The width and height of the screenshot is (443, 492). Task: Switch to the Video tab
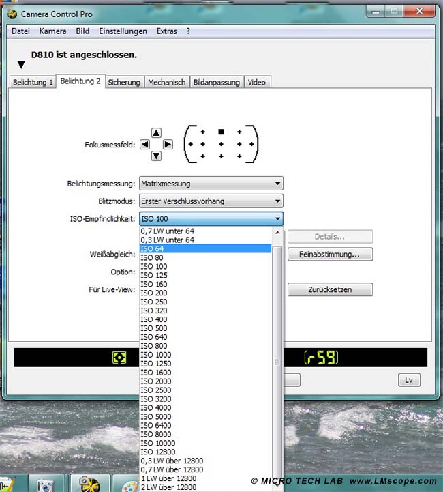coord(256,82)
